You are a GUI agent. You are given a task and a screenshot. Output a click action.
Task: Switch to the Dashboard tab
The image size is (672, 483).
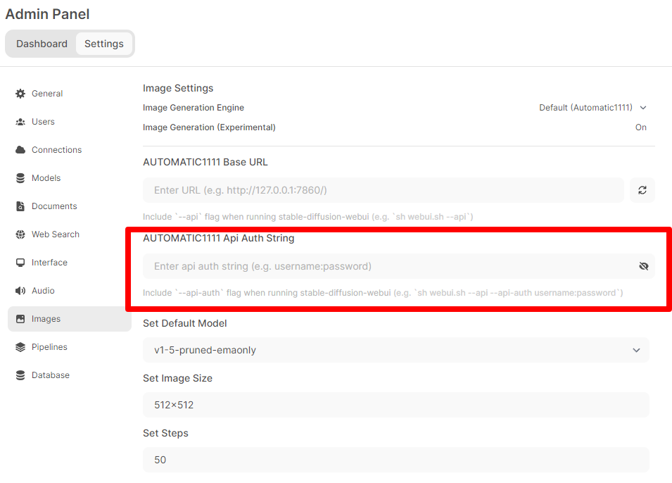coord(42,44)
